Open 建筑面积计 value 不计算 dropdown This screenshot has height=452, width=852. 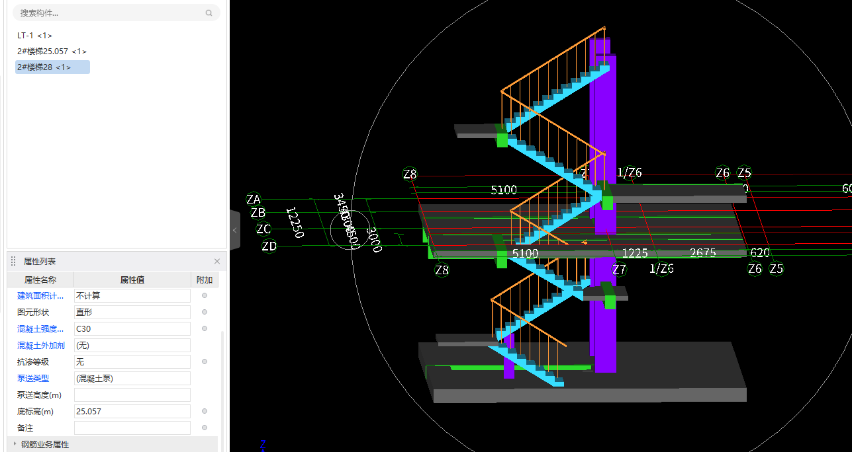click(x=132, y=296)
